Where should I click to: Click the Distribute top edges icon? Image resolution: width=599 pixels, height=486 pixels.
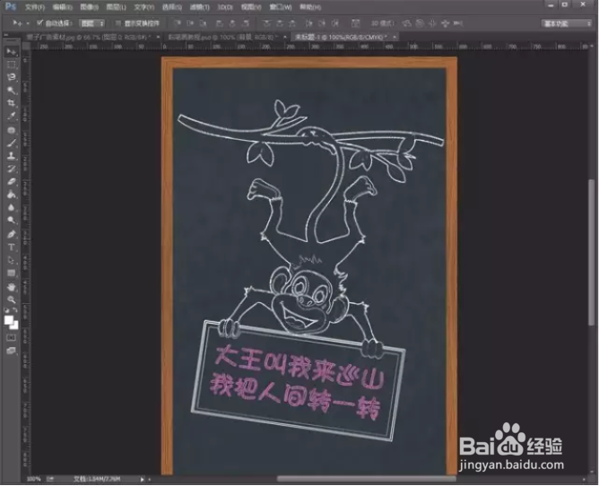click(x=267, y=23)
